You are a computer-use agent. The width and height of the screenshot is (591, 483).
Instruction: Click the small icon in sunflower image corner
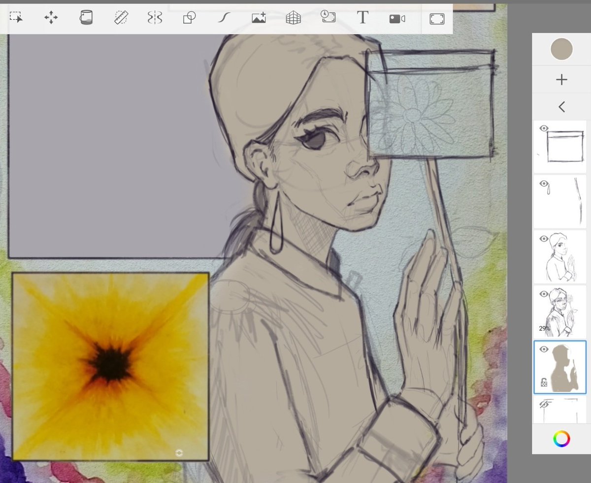(x=179, y=453)
